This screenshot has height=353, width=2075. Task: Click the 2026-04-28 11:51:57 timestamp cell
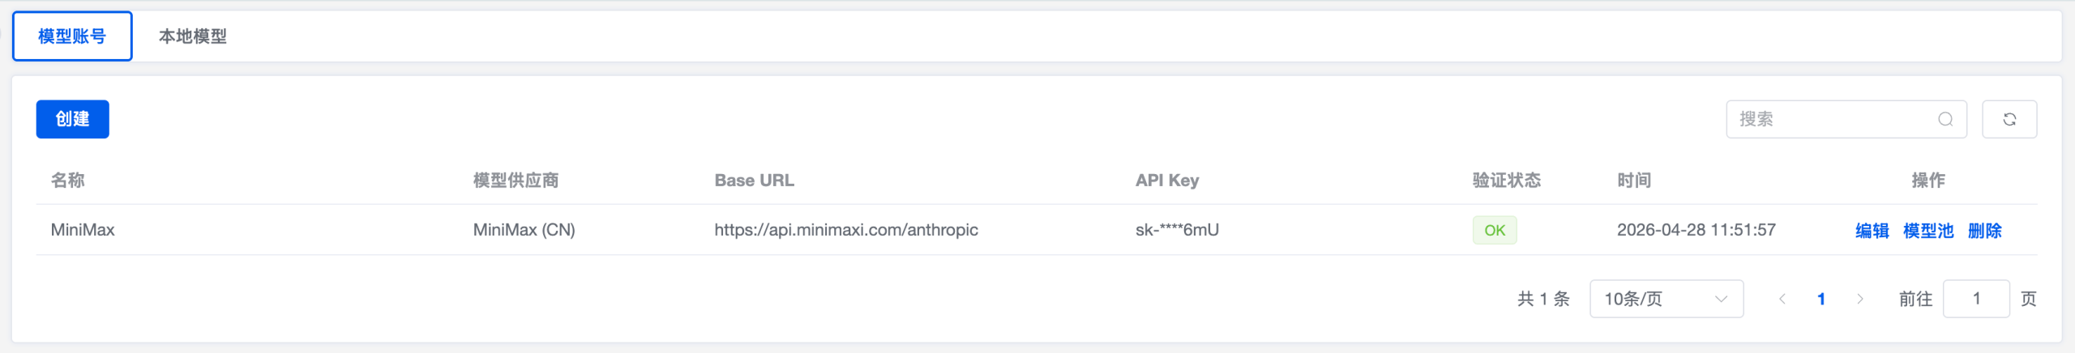[1696, 230]
